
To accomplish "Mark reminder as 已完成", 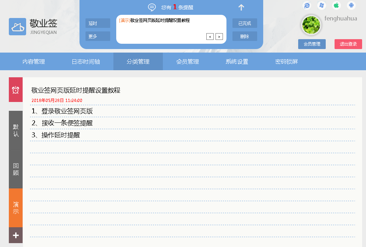I will tap(245, 23).
